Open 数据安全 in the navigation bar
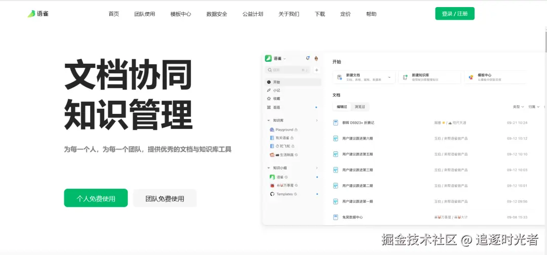The height and width of the screenshot is (255, 547). (x=217, y=14)
